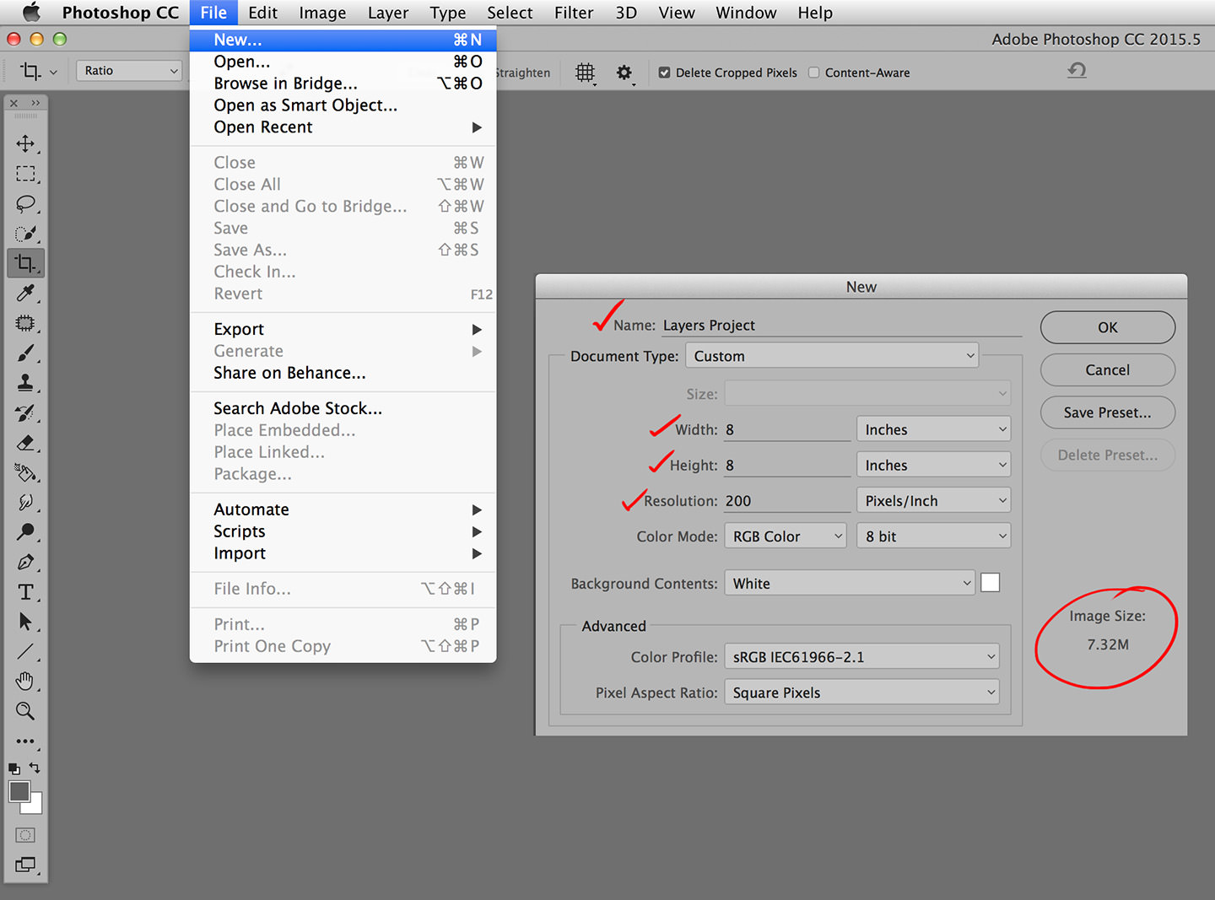Expand the Export submenu
The width and height of the screenshot is (1215, 900).
(x=343, y=329)
